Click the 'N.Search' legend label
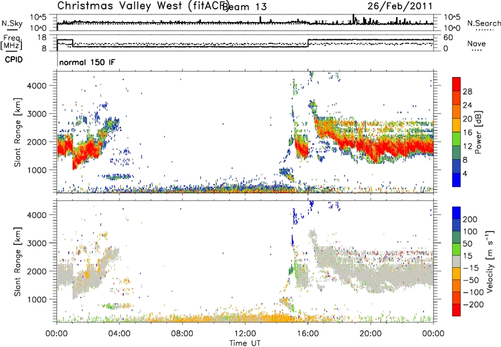 (x=484, y=23)
